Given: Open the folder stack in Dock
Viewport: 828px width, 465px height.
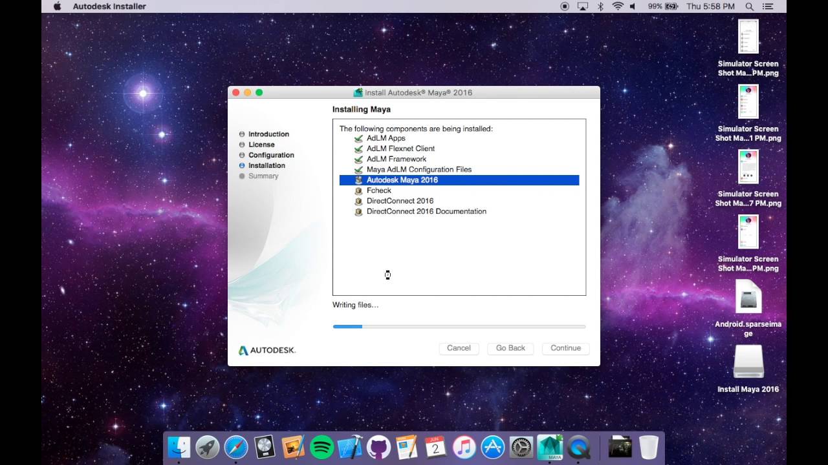Looking at the screenshot, I should point(620,447).
